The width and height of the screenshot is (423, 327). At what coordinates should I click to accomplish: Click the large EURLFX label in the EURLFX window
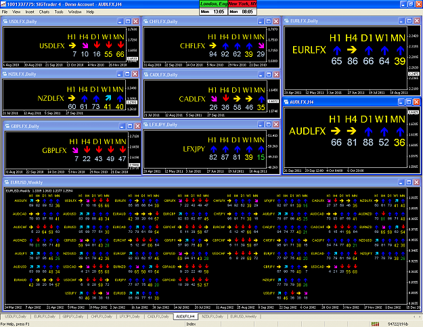[x=309, y=50]
